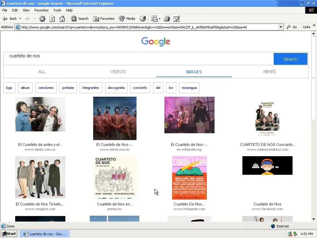Click the 'nicaragua' suggestion chip
This screenshot has width=317, height=238.
click(189, 88)
